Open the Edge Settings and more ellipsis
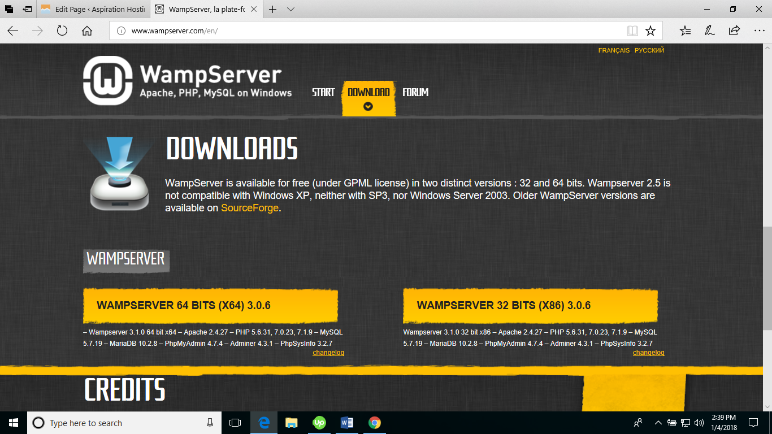Viewport: 772px width, 434px height. point(759,31)
